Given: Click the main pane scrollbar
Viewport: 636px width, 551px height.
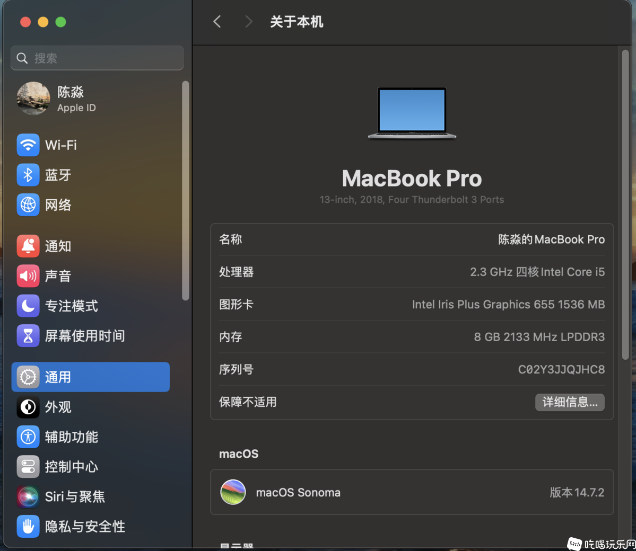Looking at the screenshot, I should pos(625,205).
